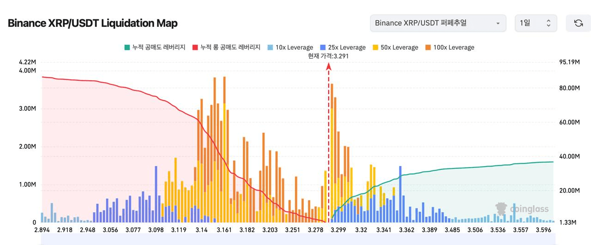Toggle the 누적 롱 공매도 레버리지 legend series
This screenshot has width=591, height=245.
226,48
